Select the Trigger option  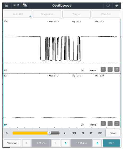[76, 14]
